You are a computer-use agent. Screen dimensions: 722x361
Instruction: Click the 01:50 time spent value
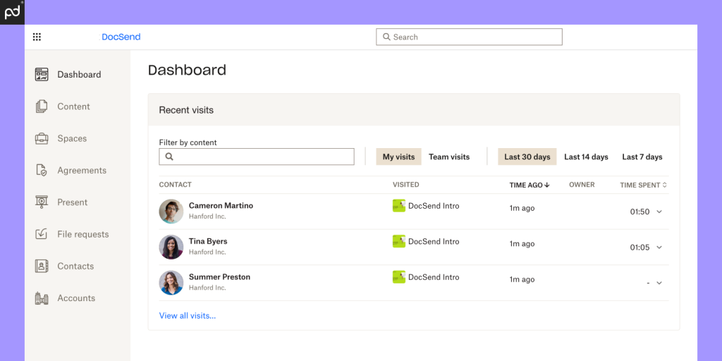coord(640,212)
